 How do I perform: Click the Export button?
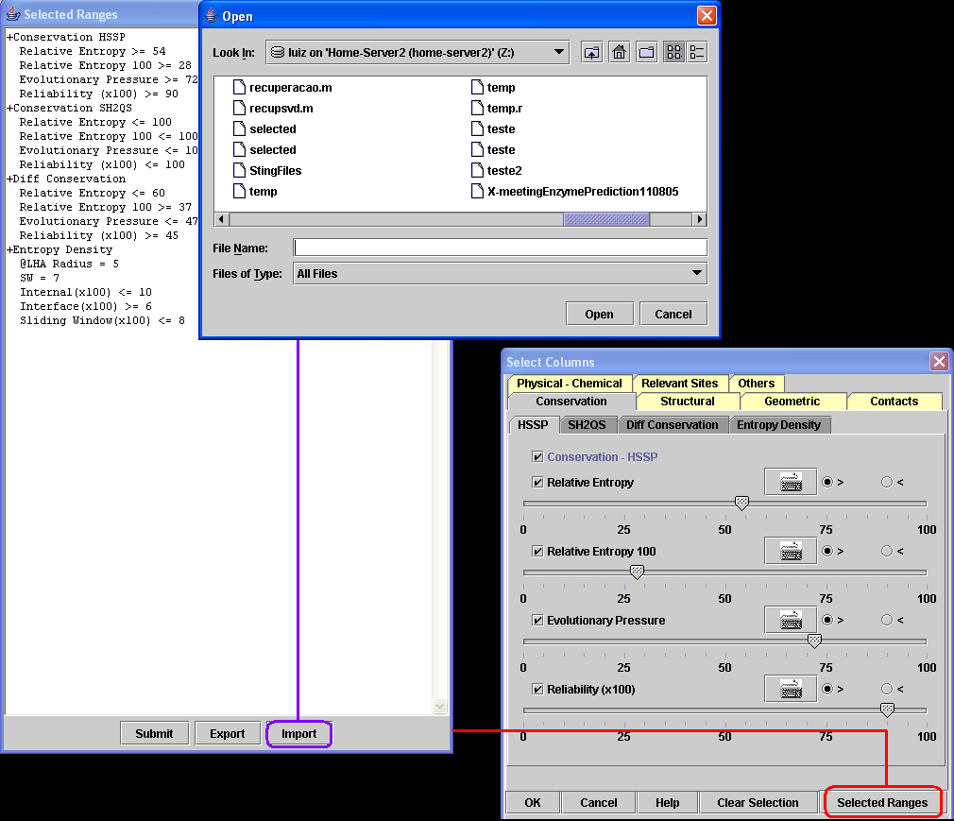click(228, 733)
